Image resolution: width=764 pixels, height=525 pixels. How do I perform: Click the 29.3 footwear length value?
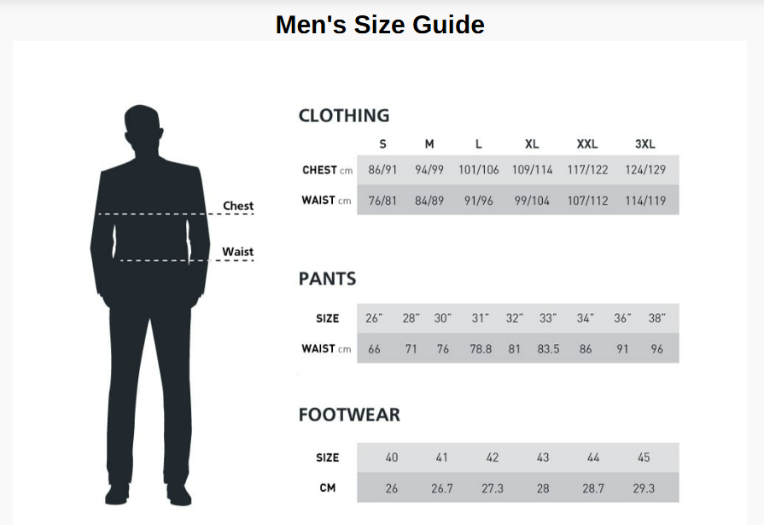644,488
